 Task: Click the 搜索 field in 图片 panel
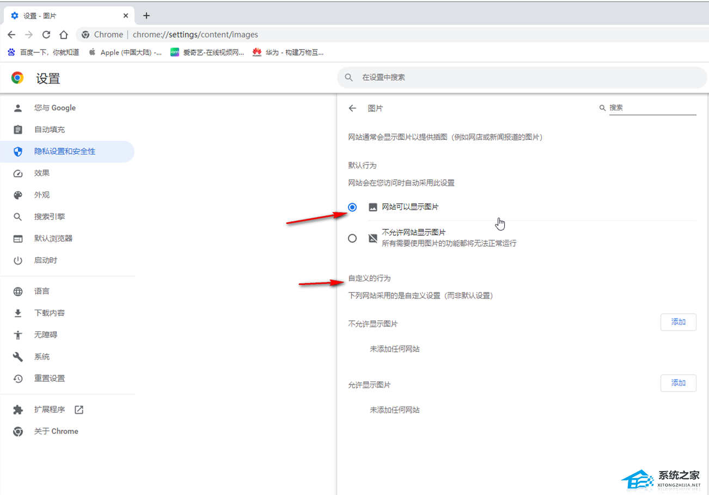coord(652,108)
